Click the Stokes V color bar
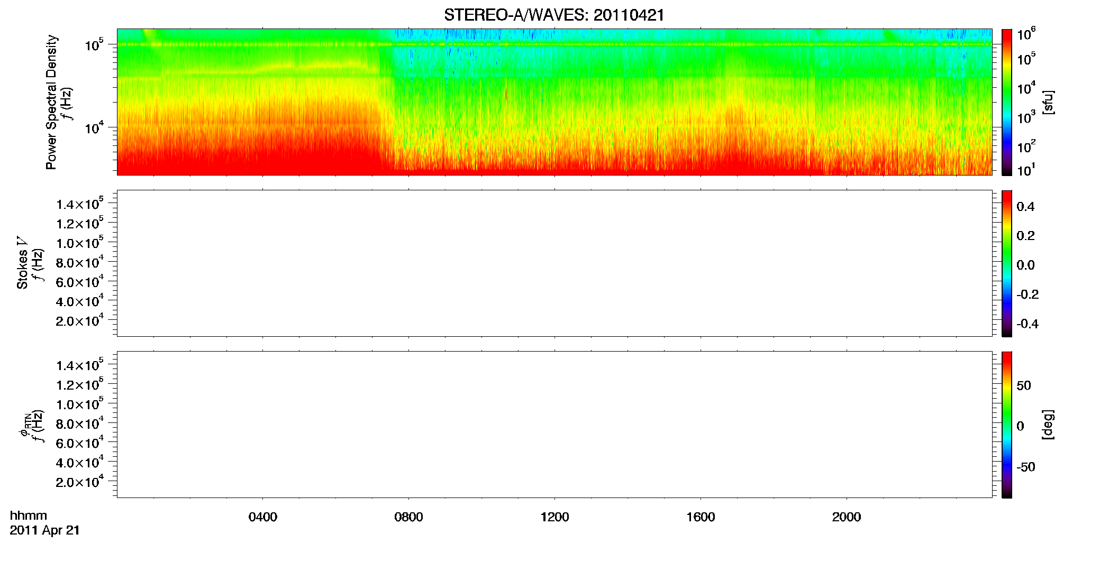Viewport: 1109px width, 571px height. click(x=1007, y=263)
